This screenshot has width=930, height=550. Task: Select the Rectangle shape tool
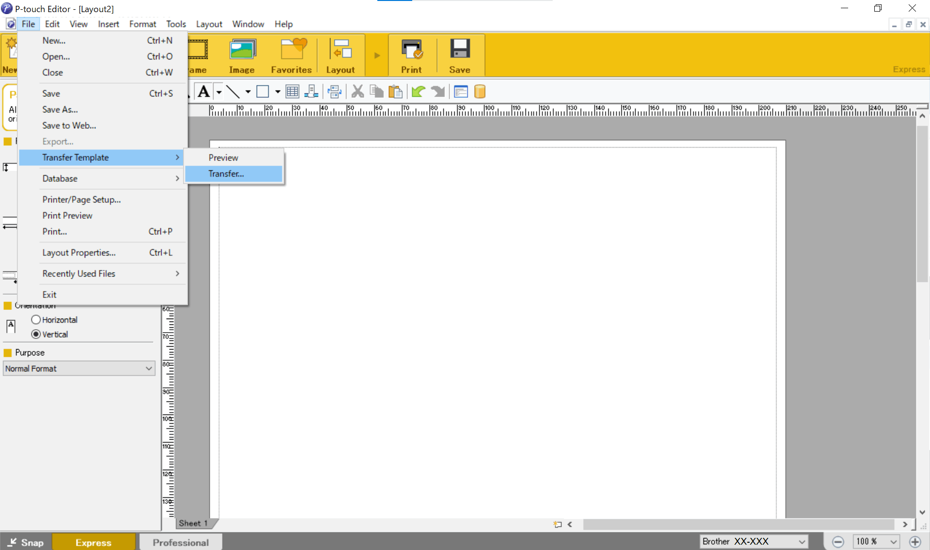tap(263, 92)
